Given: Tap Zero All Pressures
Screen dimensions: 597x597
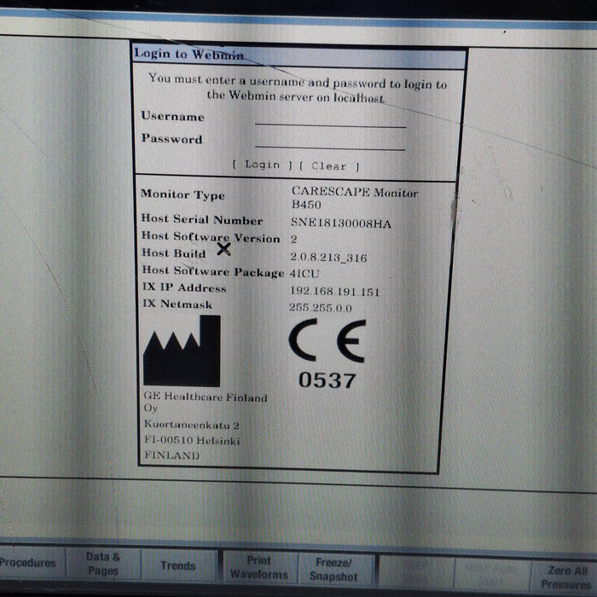Looking at the screenshot, I should click(x=565, y=577).
